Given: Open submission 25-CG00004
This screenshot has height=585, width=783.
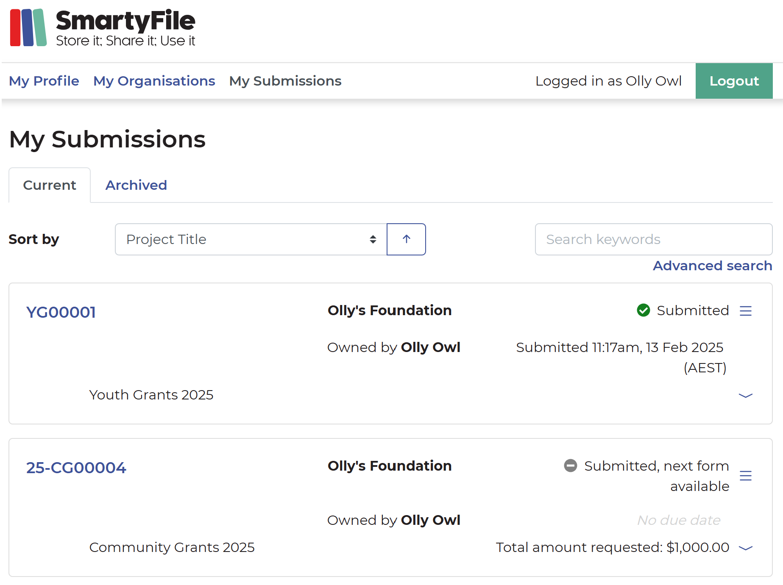Looking at the screenshot, I should click(x=76, y=468).
